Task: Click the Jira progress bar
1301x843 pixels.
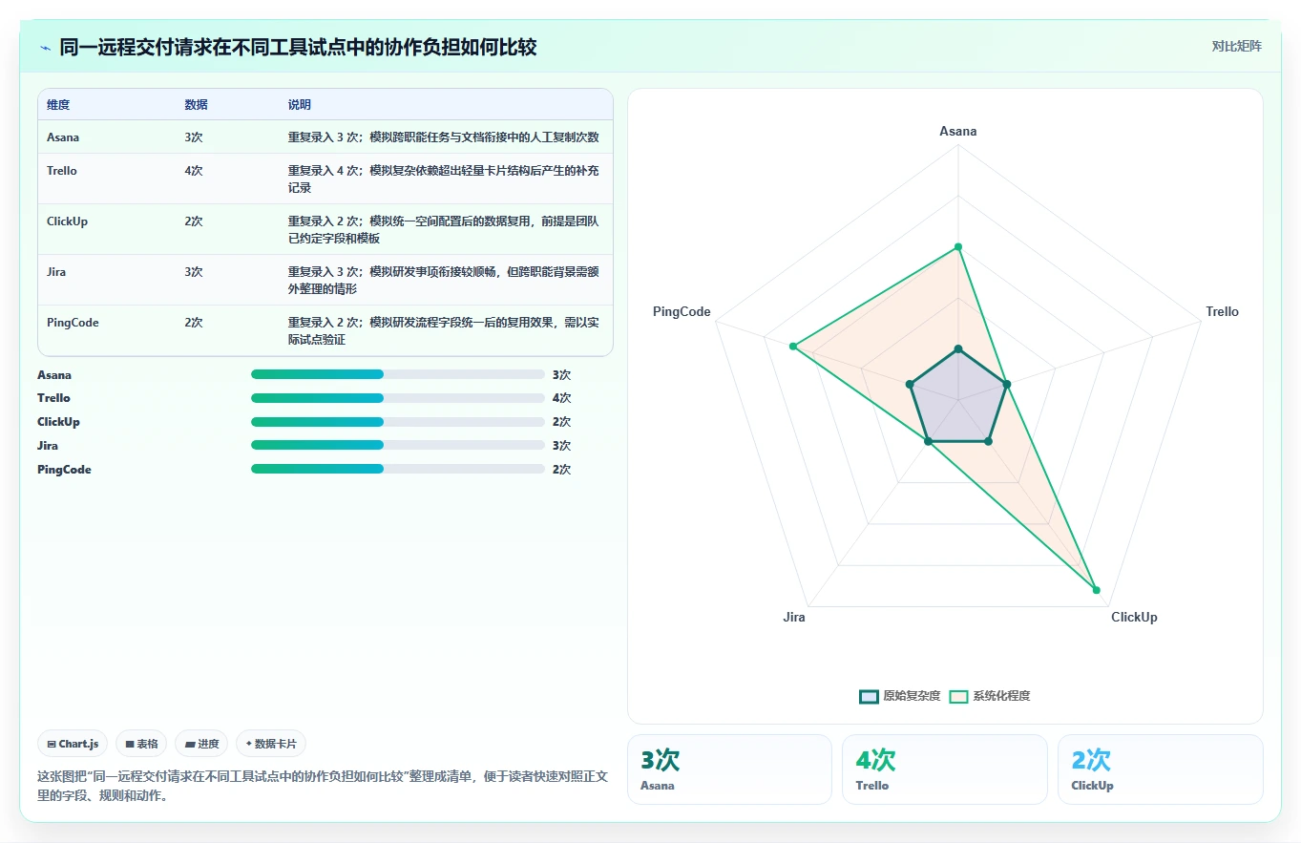Action: pyautogui.click(x=397, y=445)
